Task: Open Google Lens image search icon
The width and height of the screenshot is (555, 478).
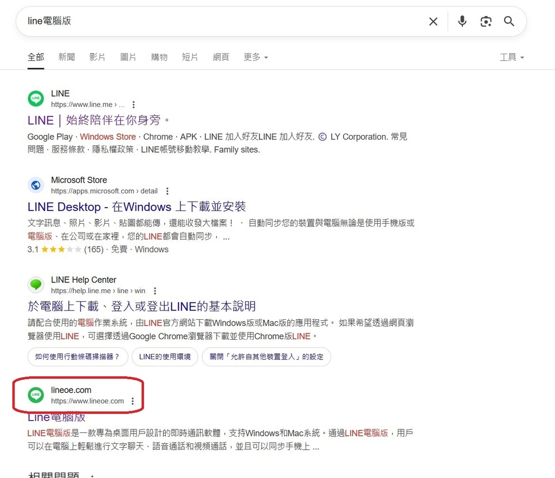Action: point(486,22)
